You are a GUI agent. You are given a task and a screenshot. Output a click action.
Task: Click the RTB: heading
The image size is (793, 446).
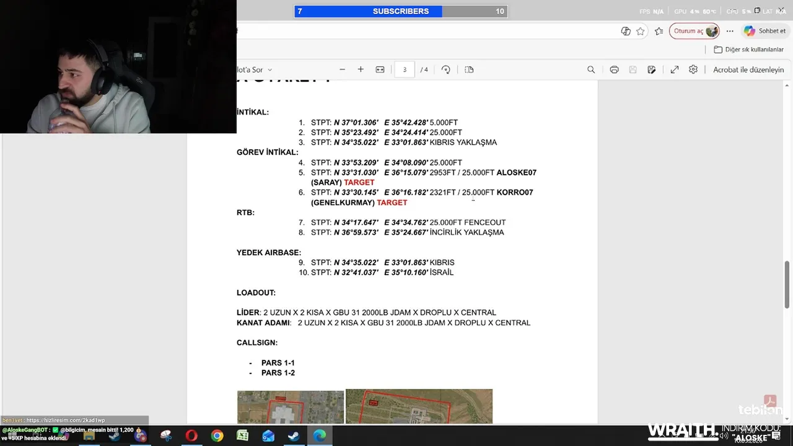point(245,212)
